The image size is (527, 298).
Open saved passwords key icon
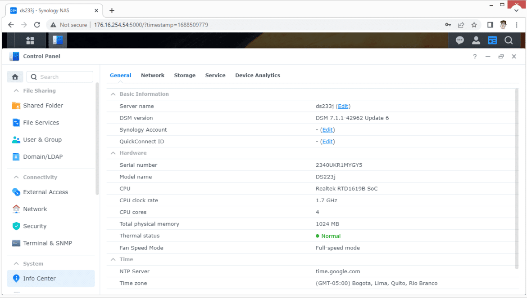pyautogui.click(x=448, y=25)
